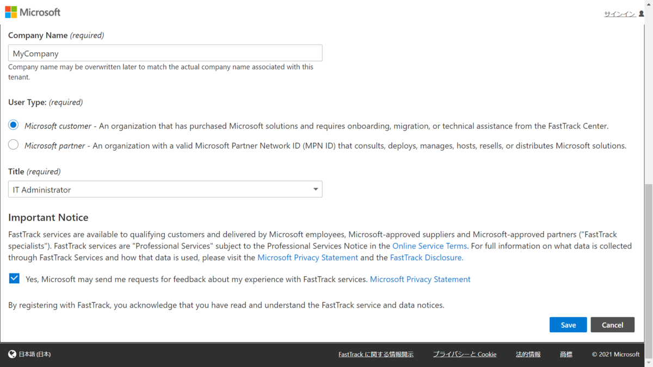Click the Title (required) label
Image resolution: width=653 pixels, height=367 pixels.
pos(34,171)
